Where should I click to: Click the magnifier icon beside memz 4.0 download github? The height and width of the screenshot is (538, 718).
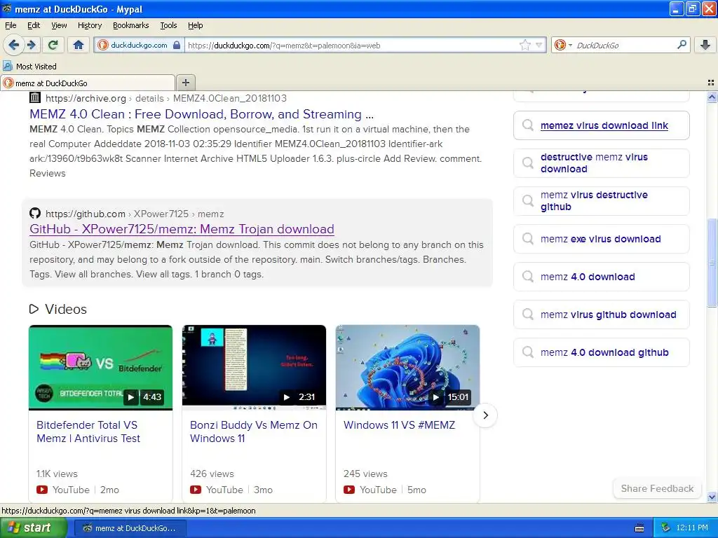528,352
